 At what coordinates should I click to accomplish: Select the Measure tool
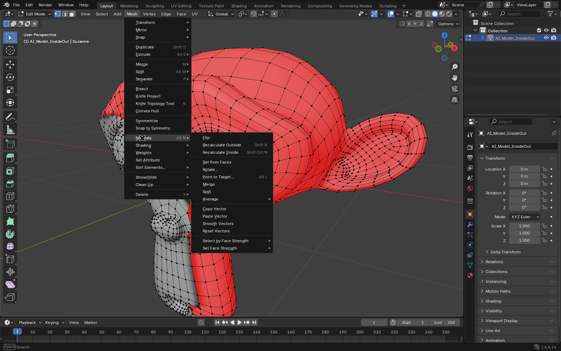(10, 130)
